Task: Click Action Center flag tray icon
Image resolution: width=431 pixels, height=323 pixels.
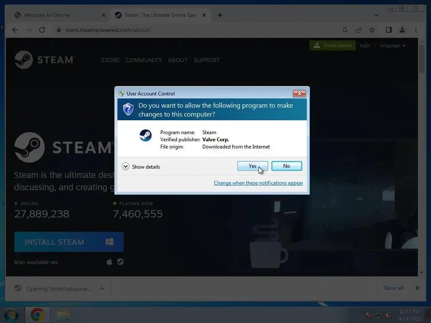Action: 368,315
